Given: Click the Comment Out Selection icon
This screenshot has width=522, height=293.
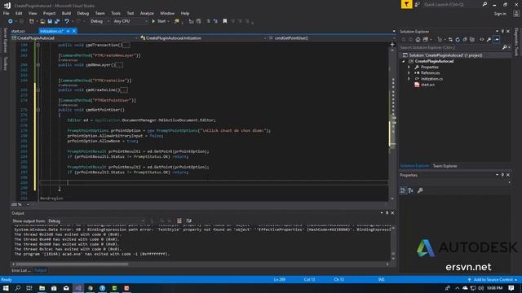Looking at the screenshot, I should click(x=209, y=21).
